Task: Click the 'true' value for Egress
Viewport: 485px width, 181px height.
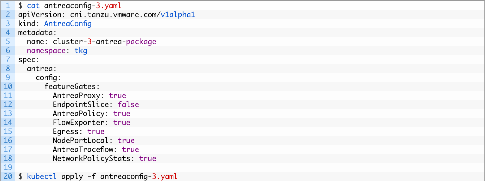Action: [x=96, y=132]
